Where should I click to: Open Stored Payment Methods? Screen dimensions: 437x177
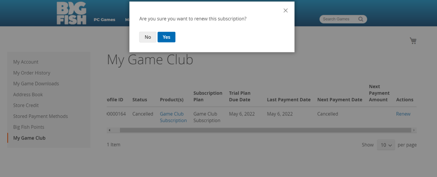(41, 116)
